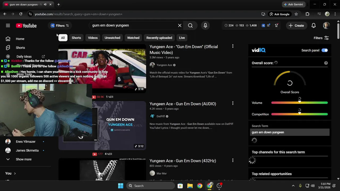This screenshot has height=191, width=340.
Task: Select the Unwatched filter chip
Action: [x=112, y=38]
